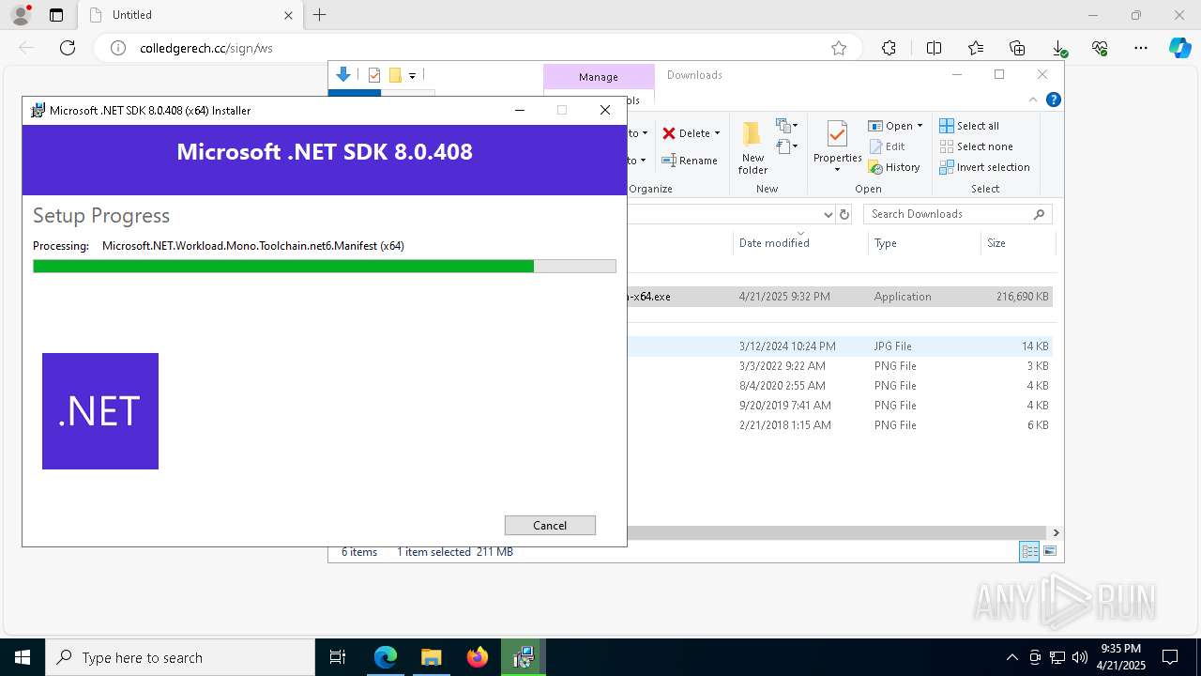Expand the Open button dropdown arrow
The image size is (1201, 676).
point(920,126)
